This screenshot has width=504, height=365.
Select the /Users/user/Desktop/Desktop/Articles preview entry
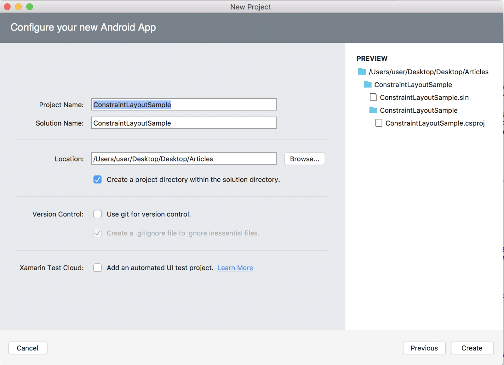click(x=428, y=72)
